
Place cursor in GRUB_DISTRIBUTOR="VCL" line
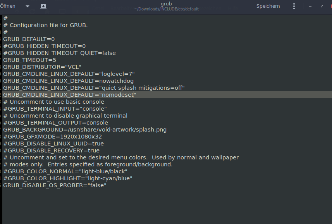42,67
